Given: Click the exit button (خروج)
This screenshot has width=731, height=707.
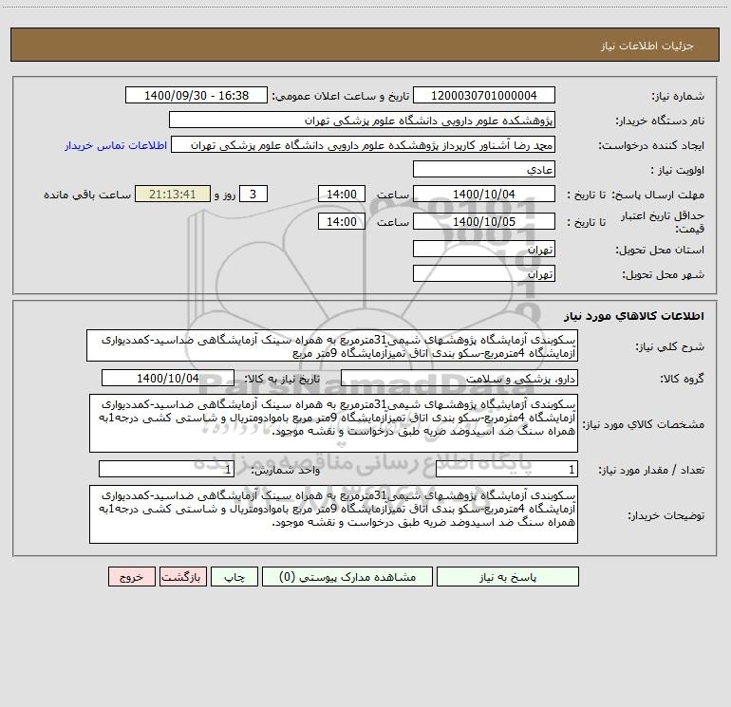Looking at the screenshot, I should pyautogui.click(x=131, y=577).
